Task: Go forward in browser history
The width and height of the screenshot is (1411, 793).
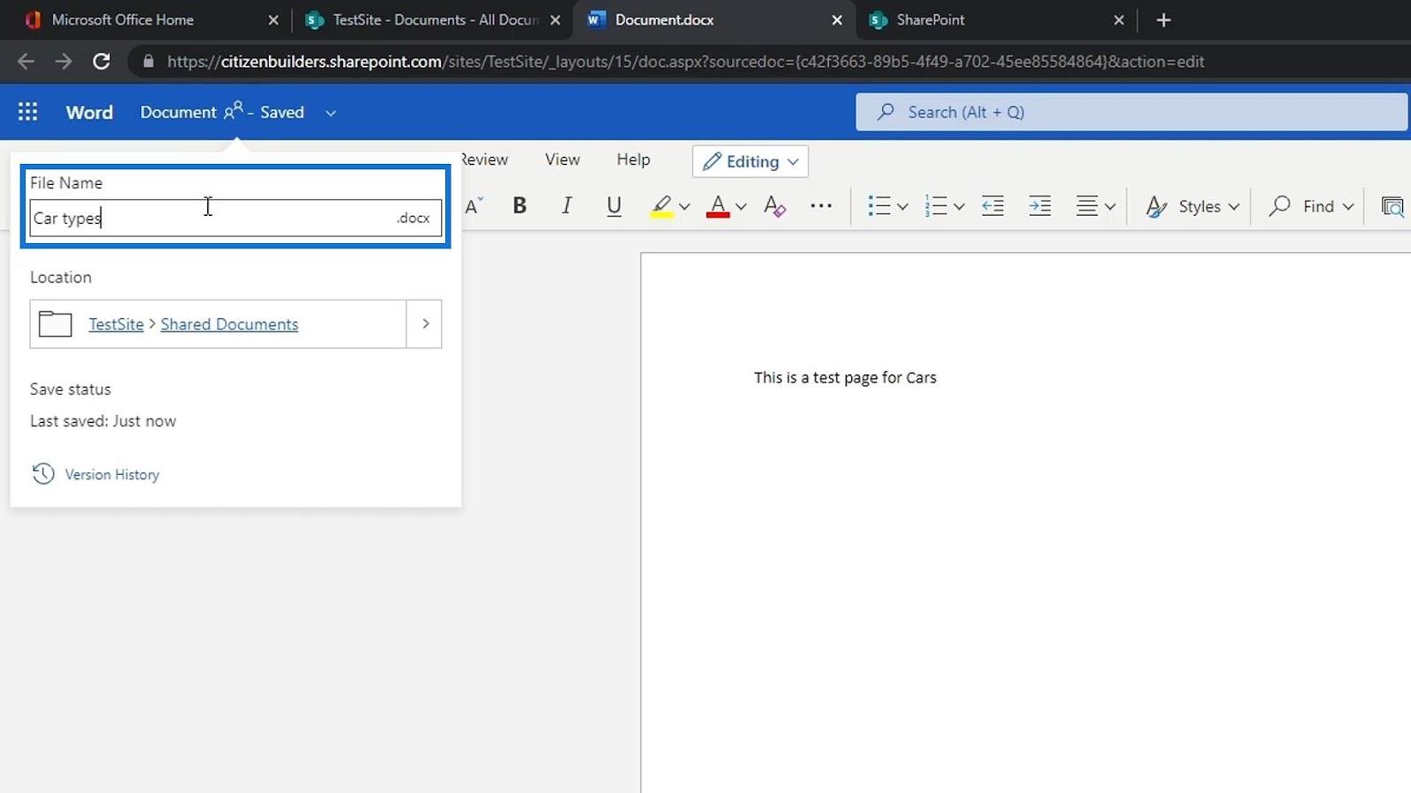Action: (x=63, y=62)
